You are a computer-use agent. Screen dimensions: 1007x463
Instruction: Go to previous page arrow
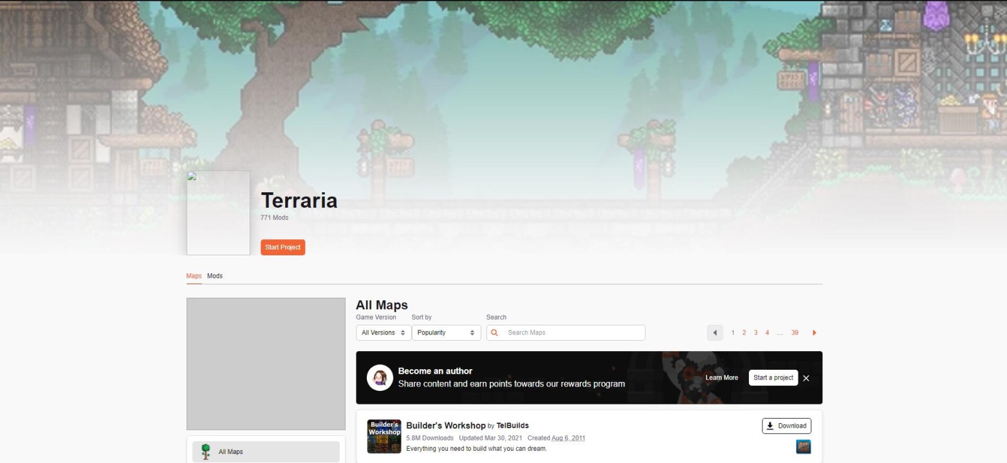715,332
